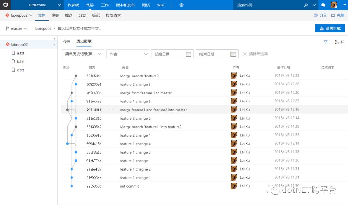
Task: Switch to the 分支 tab
Action: click(x=82, y=15)
